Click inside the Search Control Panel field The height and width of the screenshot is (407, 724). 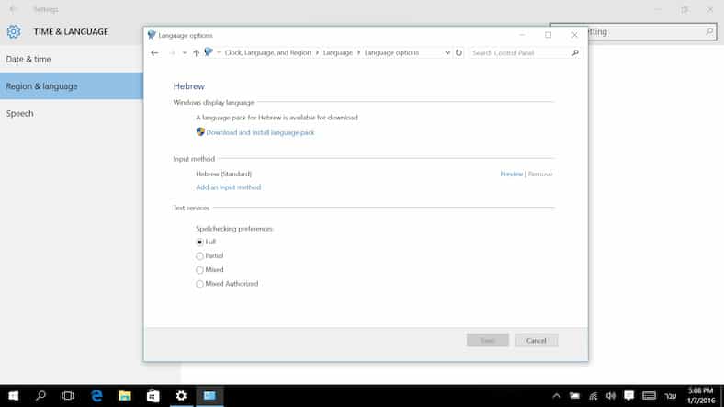point(518,53)
